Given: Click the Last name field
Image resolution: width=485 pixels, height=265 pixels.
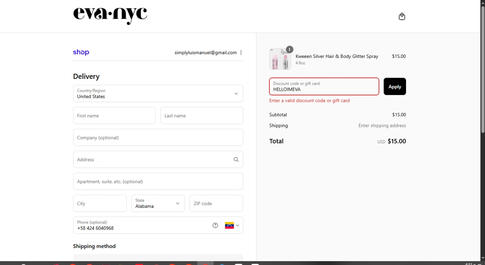Looking at the screenshot, I should (x=202, y=116).
